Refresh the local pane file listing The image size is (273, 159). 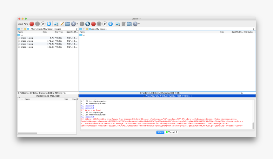49,24
